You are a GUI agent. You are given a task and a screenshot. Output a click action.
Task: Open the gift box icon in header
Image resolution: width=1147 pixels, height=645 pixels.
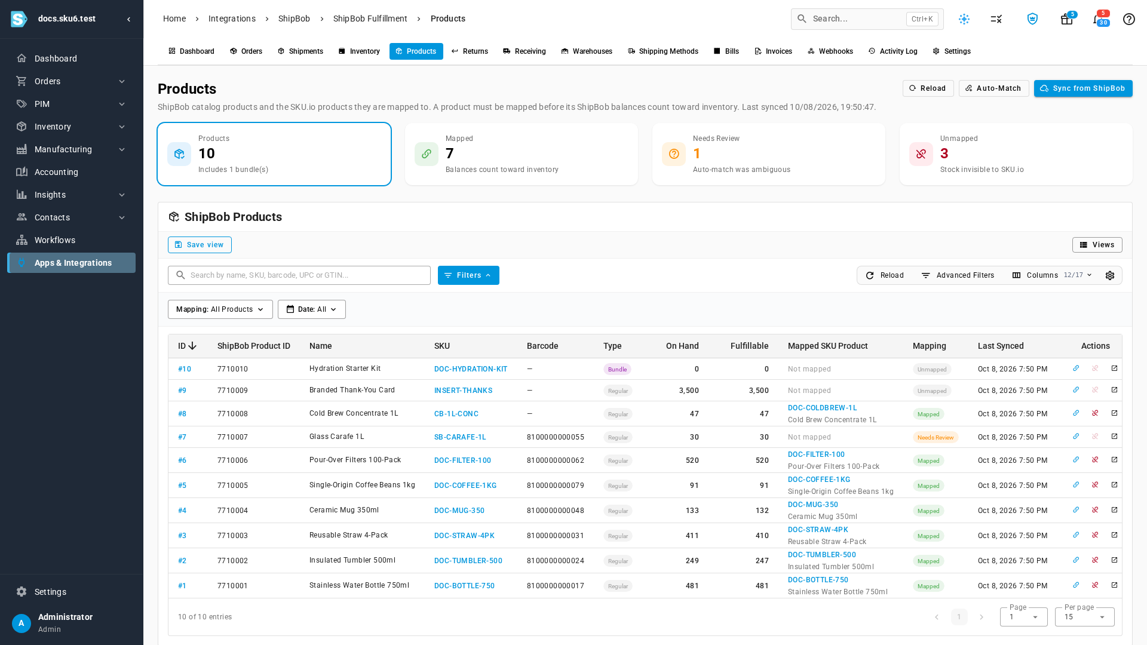point(1066,19)
